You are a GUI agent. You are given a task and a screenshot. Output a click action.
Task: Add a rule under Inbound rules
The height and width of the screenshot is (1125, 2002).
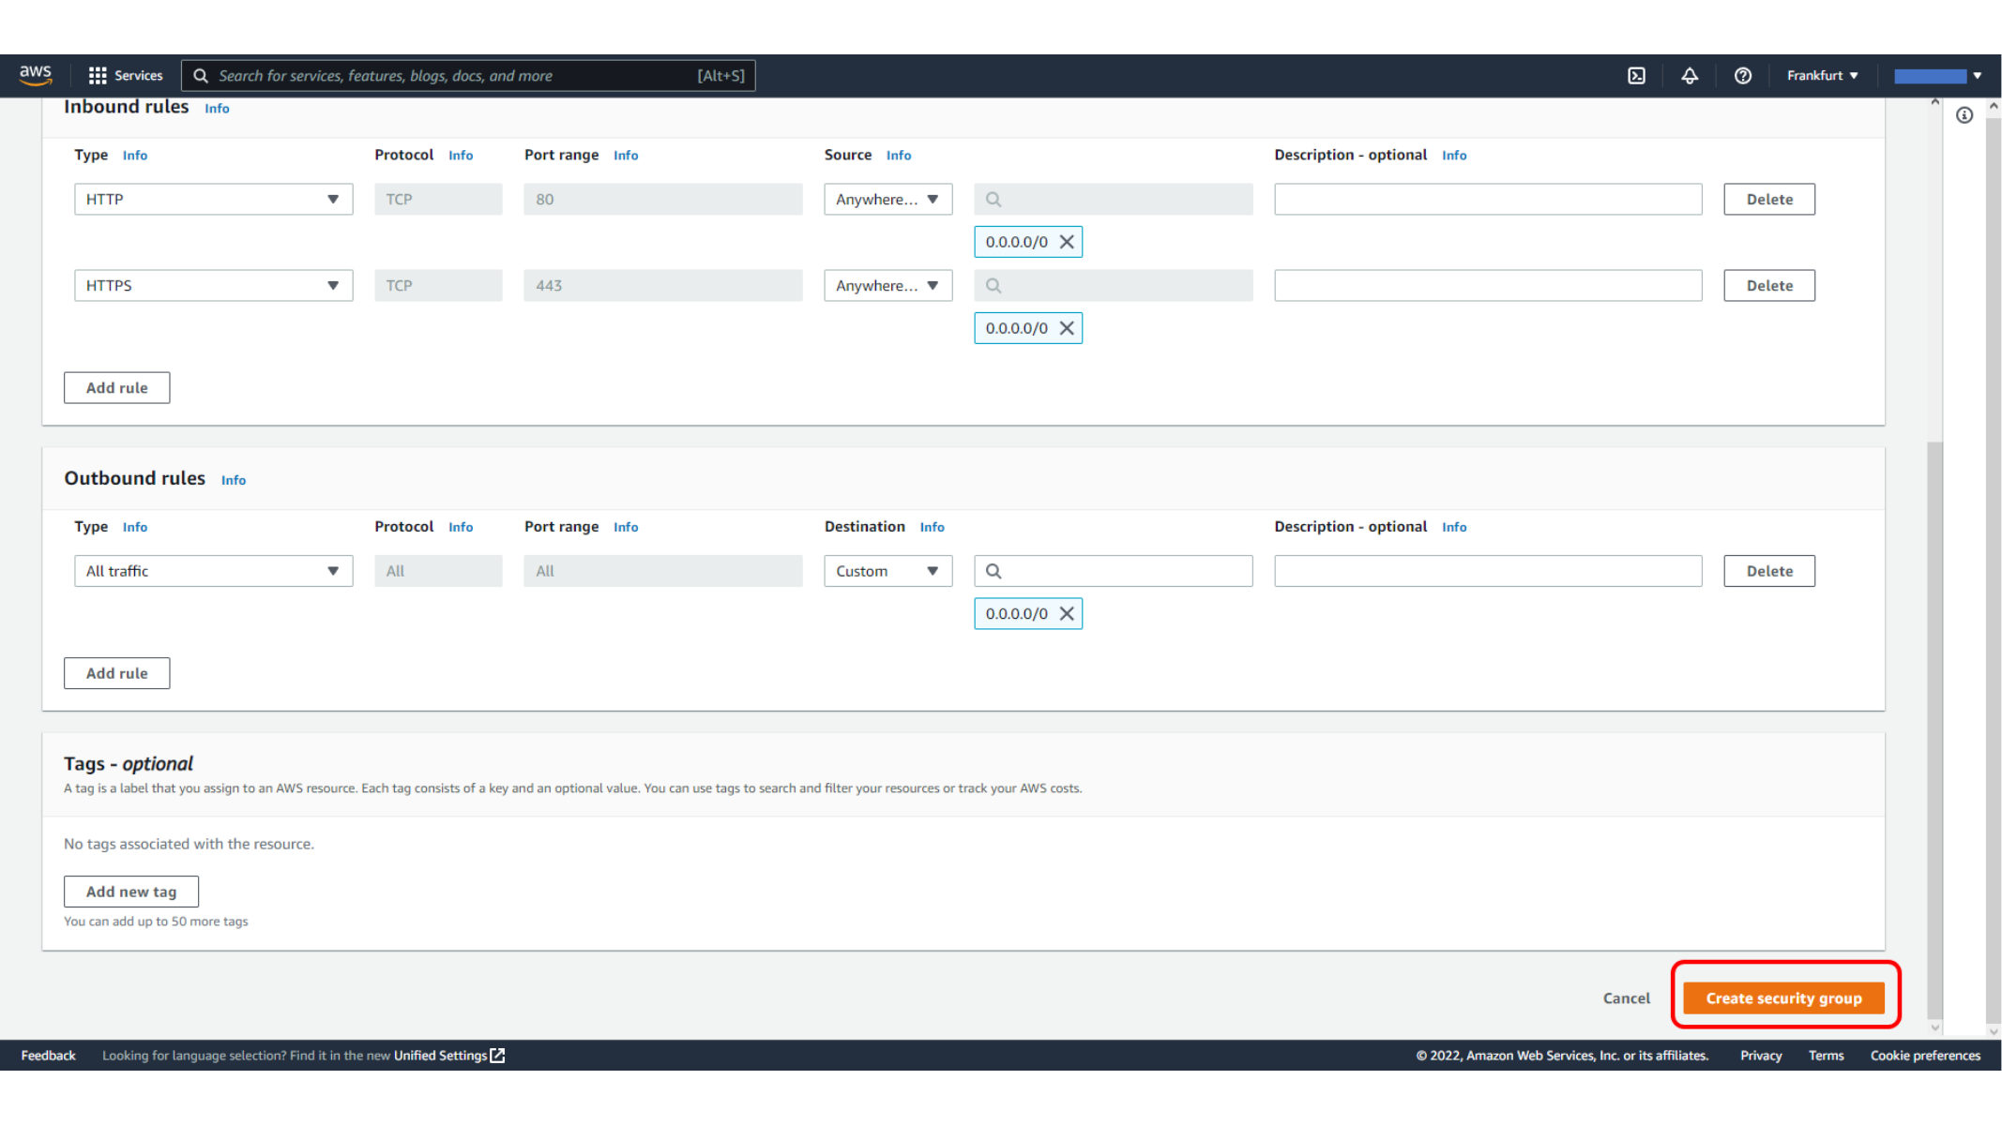pos(117,388)
